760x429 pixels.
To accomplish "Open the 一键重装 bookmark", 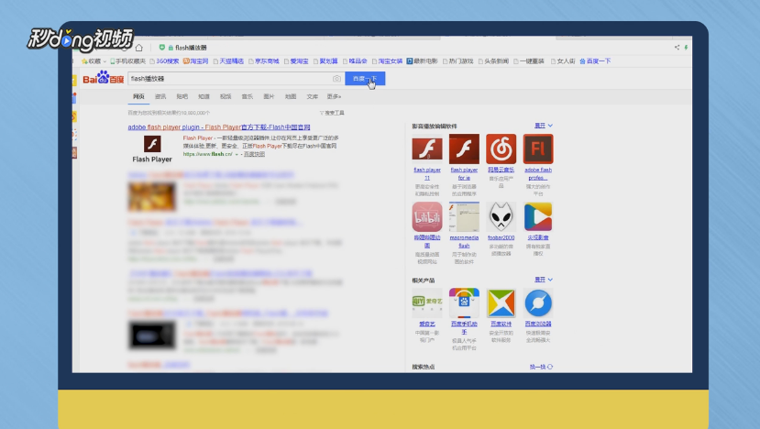I will (x=529, y=61).
